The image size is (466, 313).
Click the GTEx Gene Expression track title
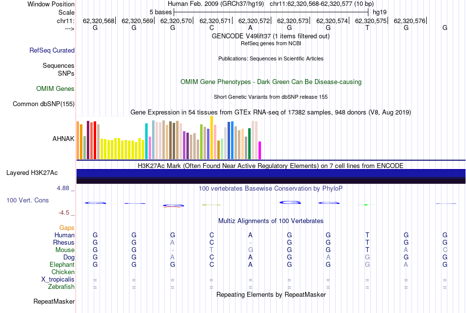coord(271,112)
